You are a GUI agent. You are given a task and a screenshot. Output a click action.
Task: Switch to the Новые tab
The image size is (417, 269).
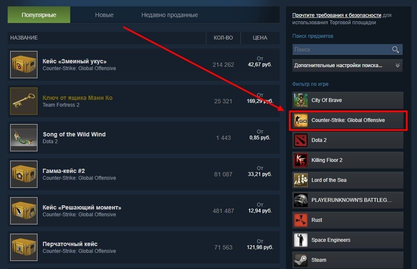pyautogui.click(x=104, y=15)
